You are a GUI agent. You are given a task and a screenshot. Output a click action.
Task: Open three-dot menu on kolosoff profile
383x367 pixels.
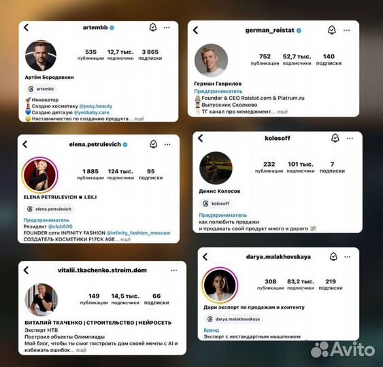350,139
